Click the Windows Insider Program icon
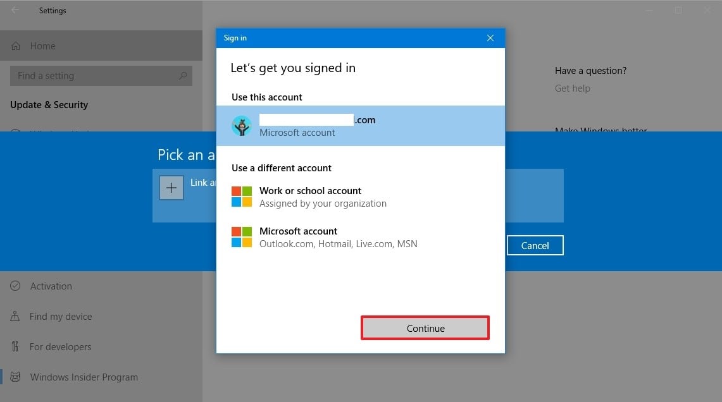 [16, 377]
